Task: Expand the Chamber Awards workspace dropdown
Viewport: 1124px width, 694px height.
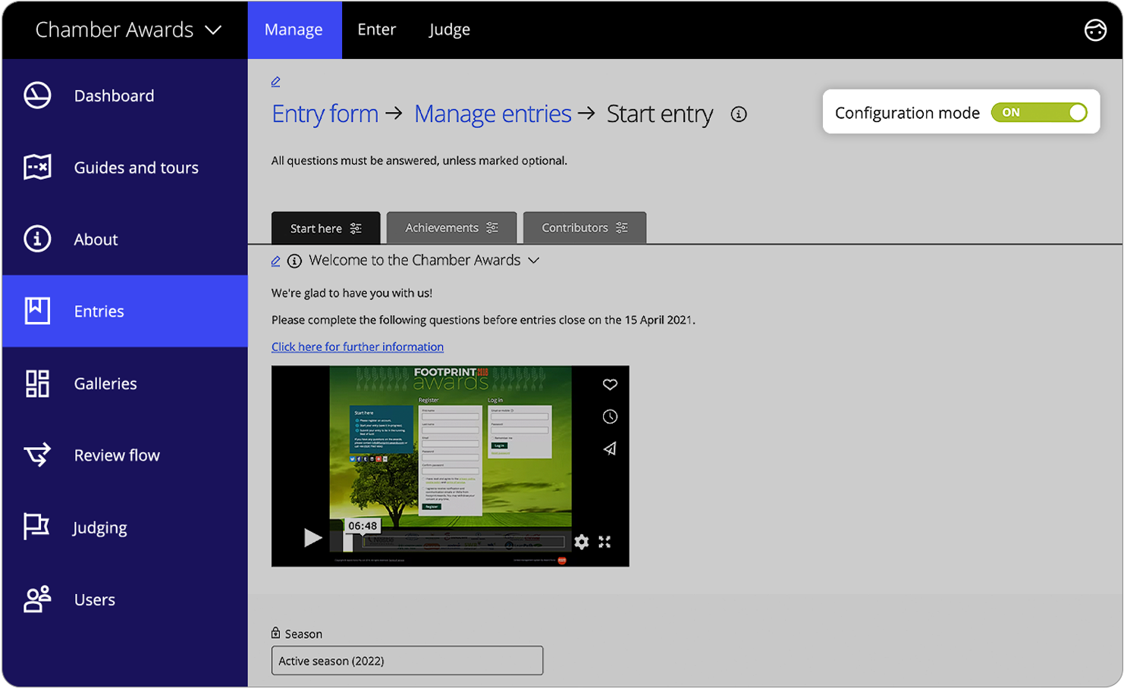Action: point(213,30)
